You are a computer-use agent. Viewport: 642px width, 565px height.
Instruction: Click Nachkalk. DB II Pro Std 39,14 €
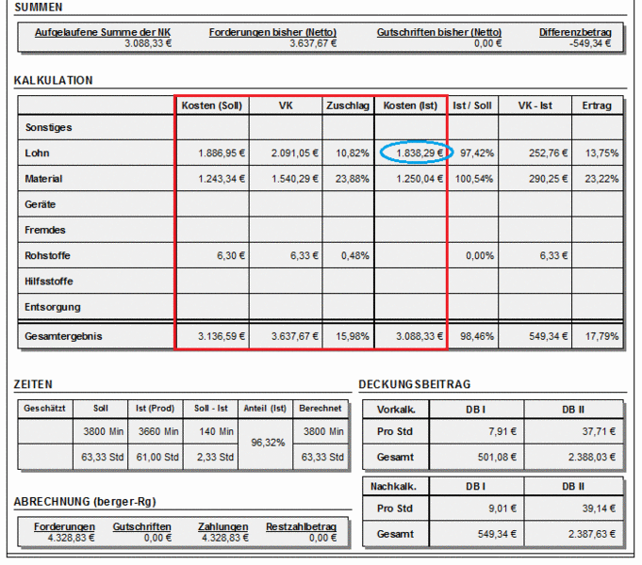(x=599, y=508)
